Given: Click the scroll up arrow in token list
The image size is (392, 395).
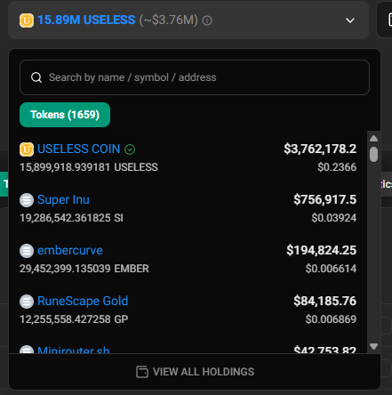Looking at the screenshot, I should click(373, 139).
